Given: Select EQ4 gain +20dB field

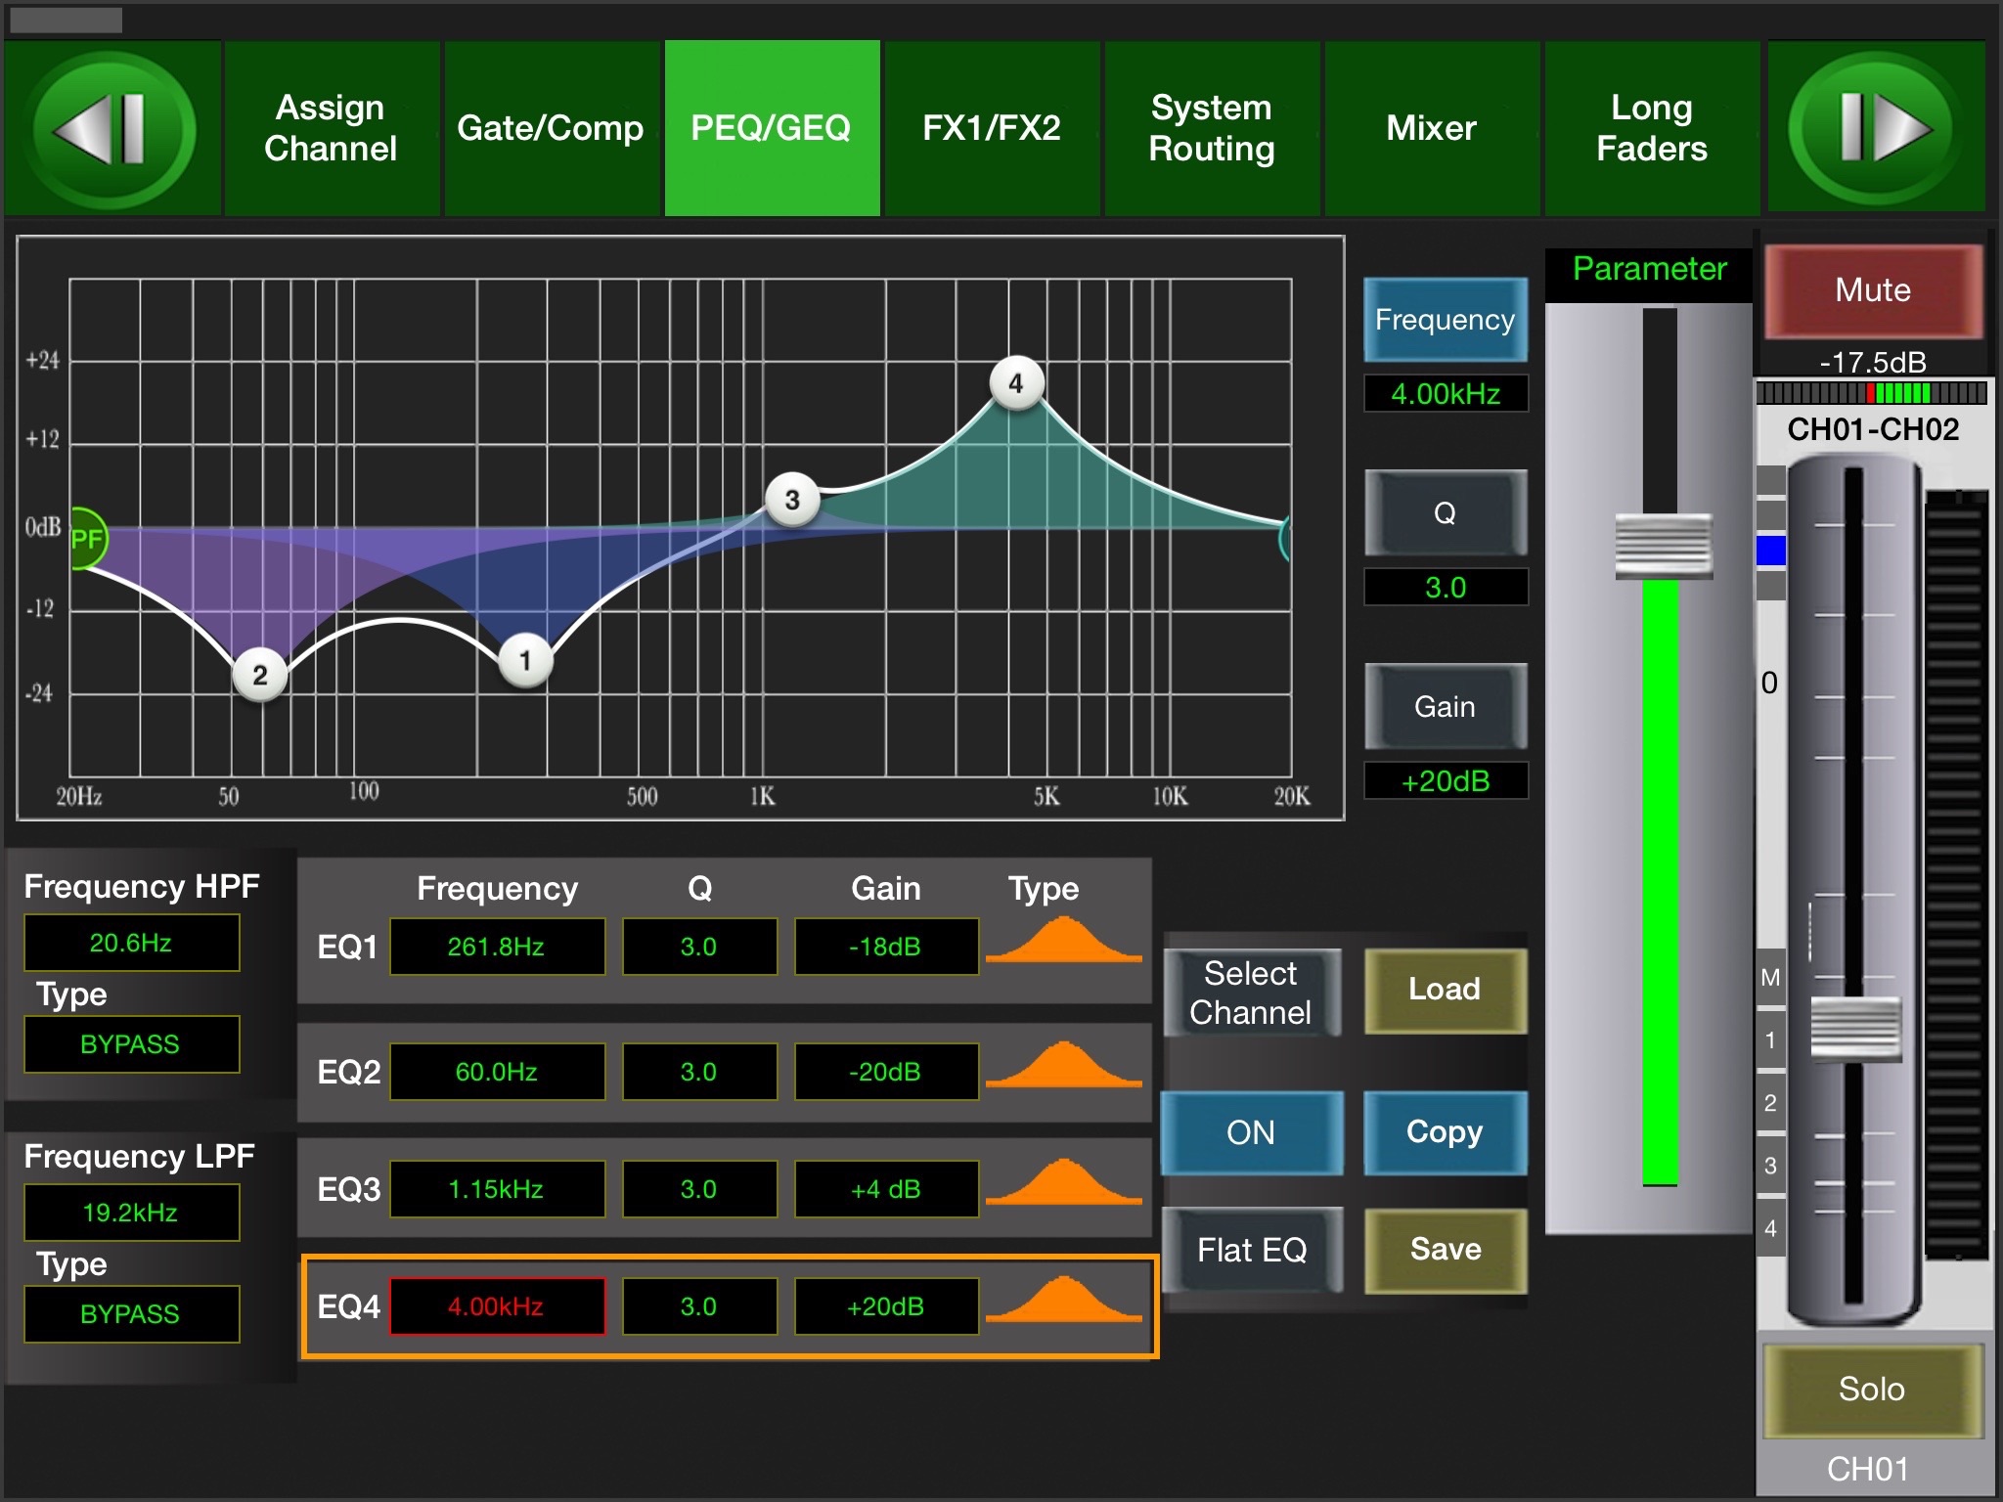Looking at the screenshot, I should tap(886, 1306).
